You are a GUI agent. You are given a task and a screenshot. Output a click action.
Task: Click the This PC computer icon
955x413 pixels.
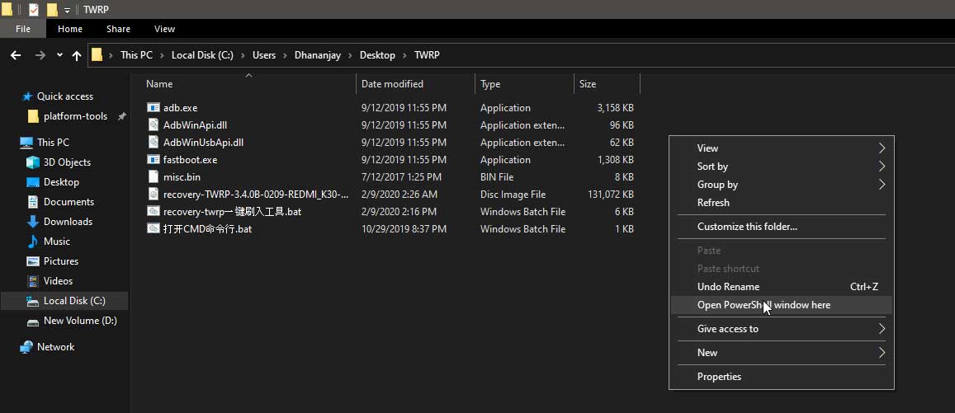click(26, 143)
